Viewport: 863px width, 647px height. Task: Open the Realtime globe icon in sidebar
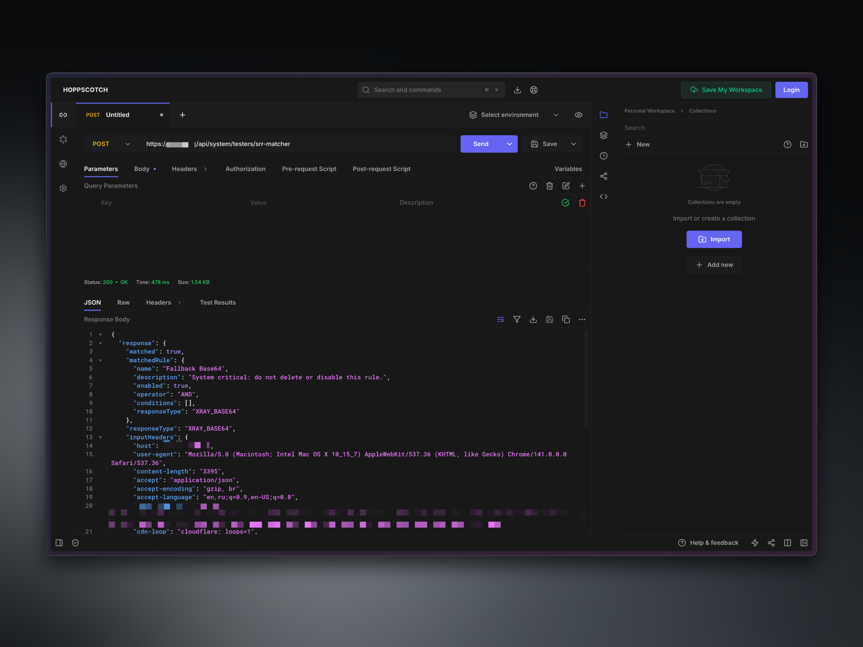point(63,164)
